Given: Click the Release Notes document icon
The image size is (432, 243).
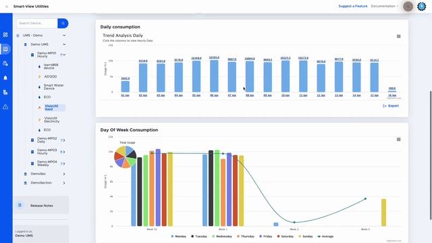Looking at the screenshot, I should tap(20, 205).
